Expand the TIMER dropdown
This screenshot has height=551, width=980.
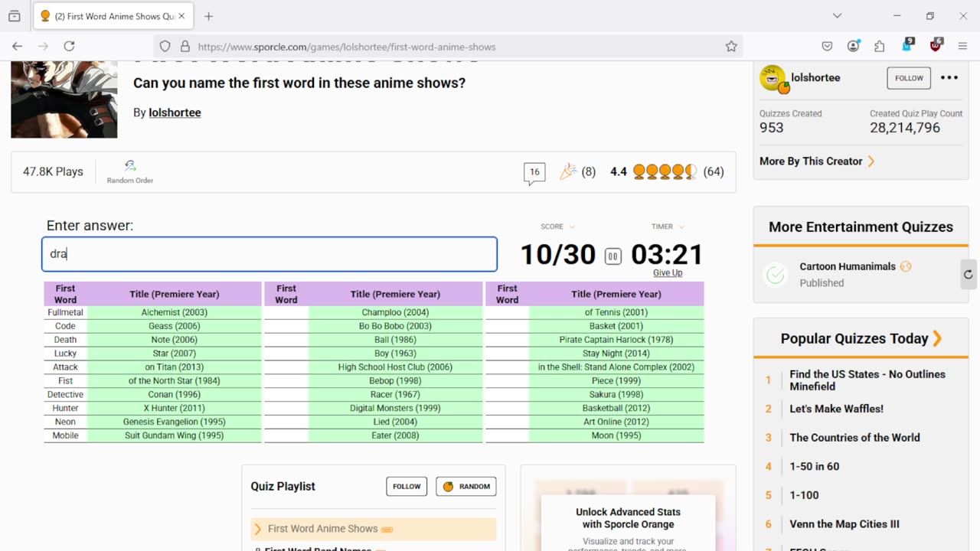[x=668, y=227]
